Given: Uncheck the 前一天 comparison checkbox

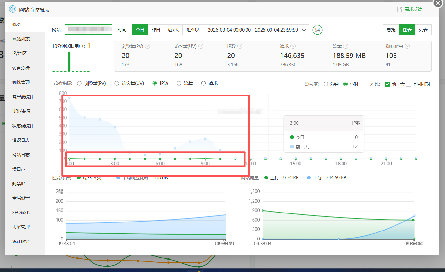Looking at the screenshot, I should click(387, 84).
